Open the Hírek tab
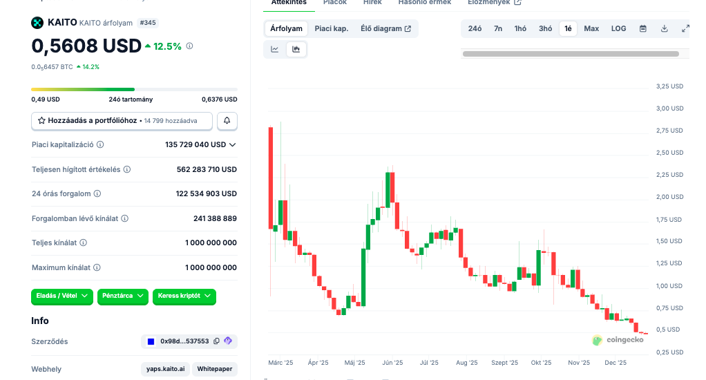 372,3
